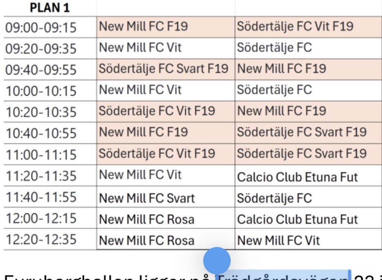Select the 10:40-10:55 time cell
This screenshot has width=382, height=280.
[41, 133]
